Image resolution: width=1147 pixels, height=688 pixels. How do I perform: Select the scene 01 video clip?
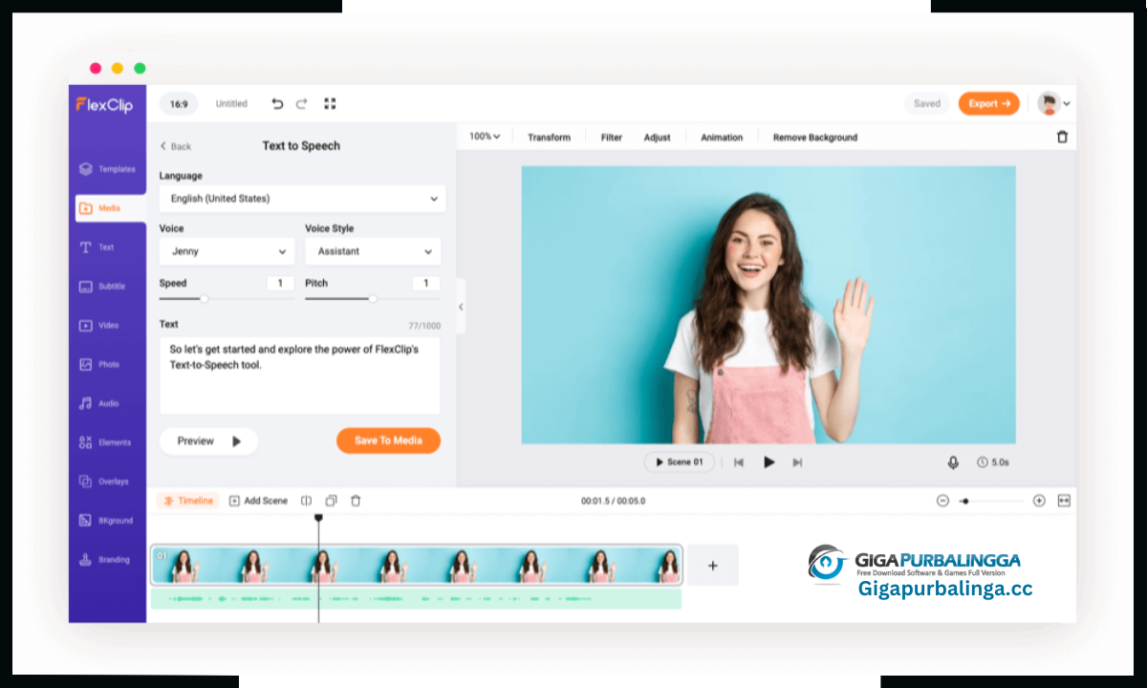click(x=417, y=565)
